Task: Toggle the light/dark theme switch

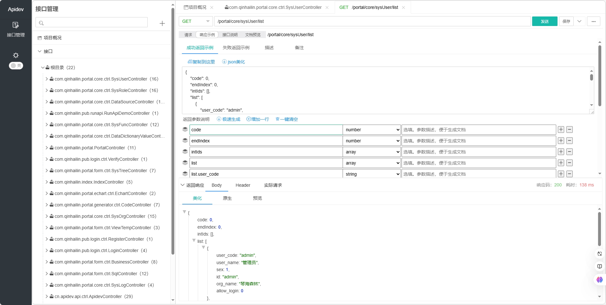Action: click(16, 66)
